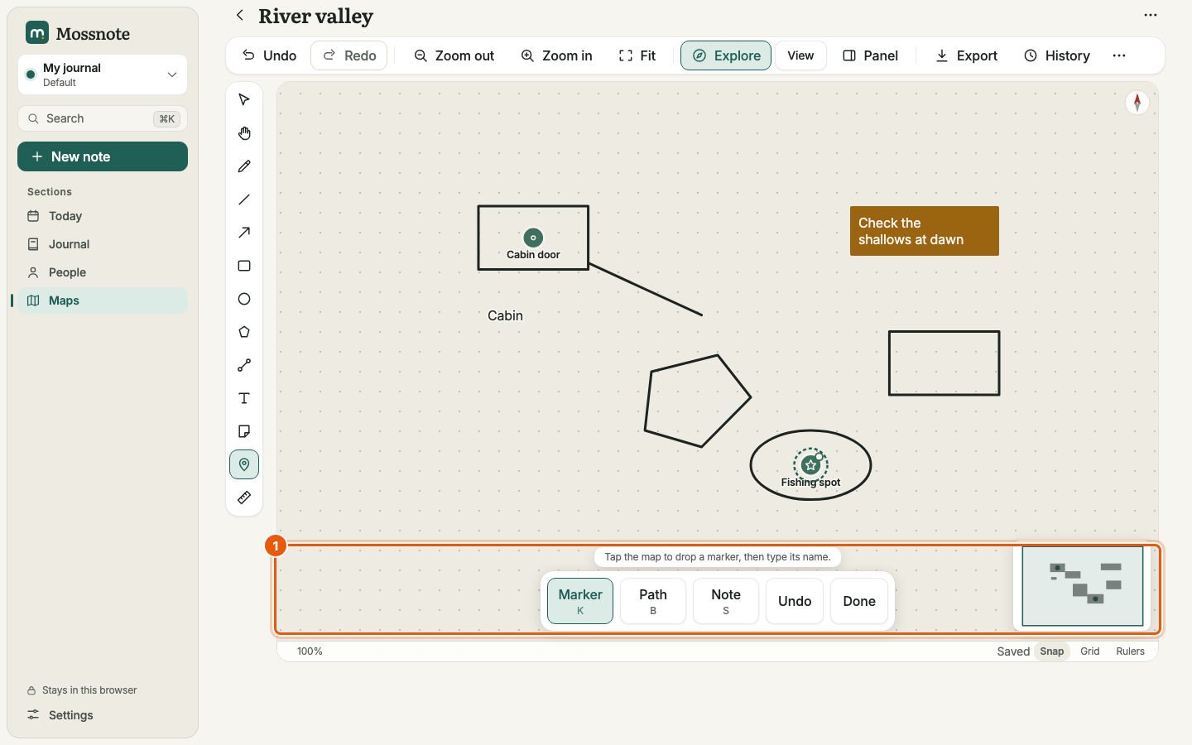
Task: Click the compass north indicator
Action: point(1137,102)
